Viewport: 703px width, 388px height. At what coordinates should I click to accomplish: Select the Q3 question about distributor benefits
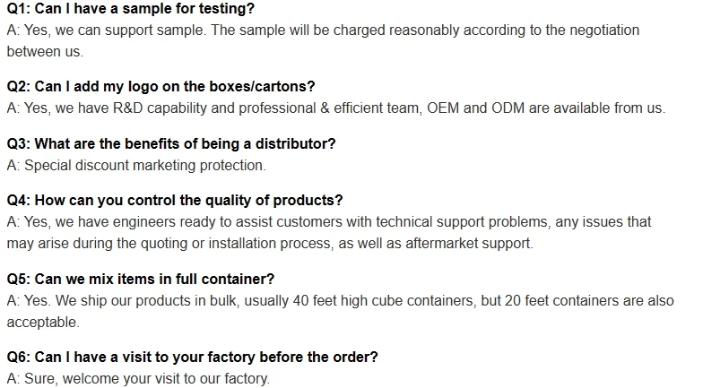171,143
